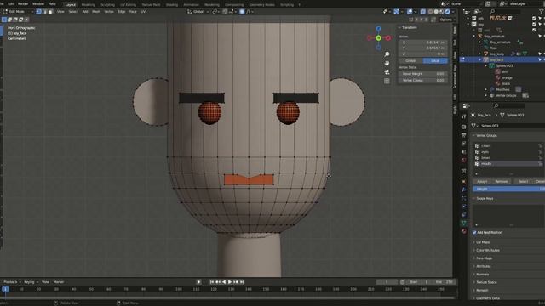Select face select mode icon
Image resolution: width=545 pixels, height=306 pixels.
(50, 11)
